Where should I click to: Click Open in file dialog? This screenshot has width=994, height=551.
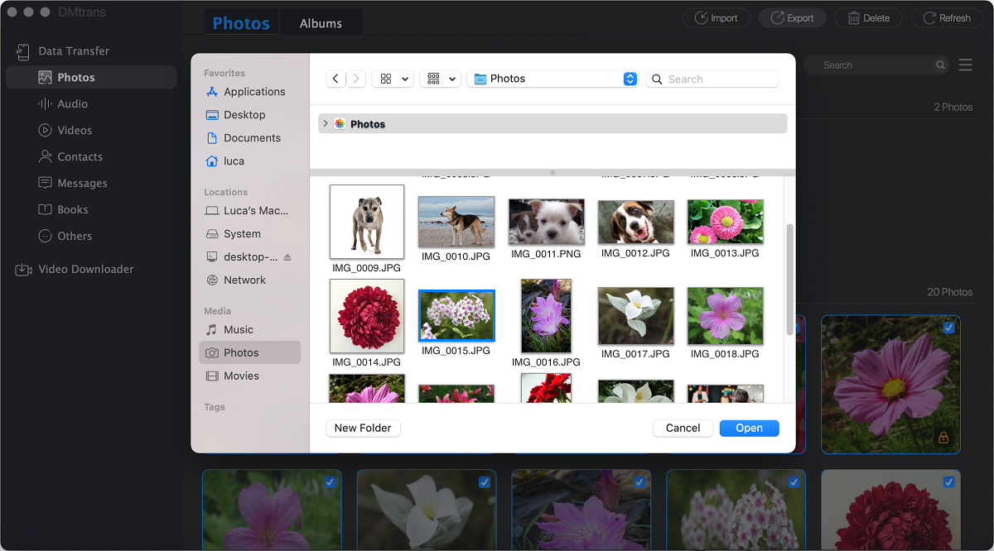coord(750,428)
